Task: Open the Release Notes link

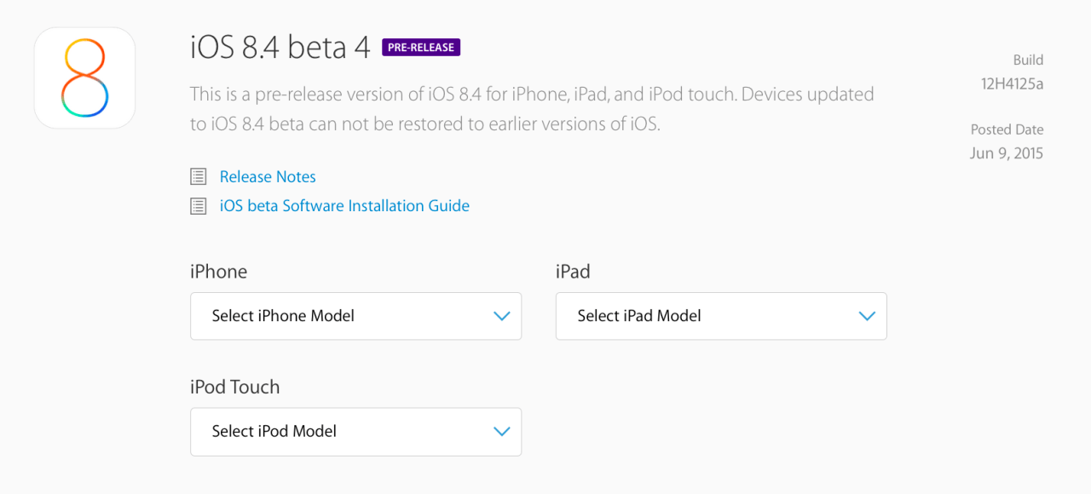Action: [x=268, y=177]
